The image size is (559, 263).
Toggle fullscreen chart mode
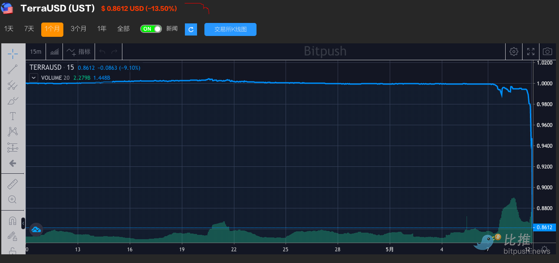tap(531, 52)
